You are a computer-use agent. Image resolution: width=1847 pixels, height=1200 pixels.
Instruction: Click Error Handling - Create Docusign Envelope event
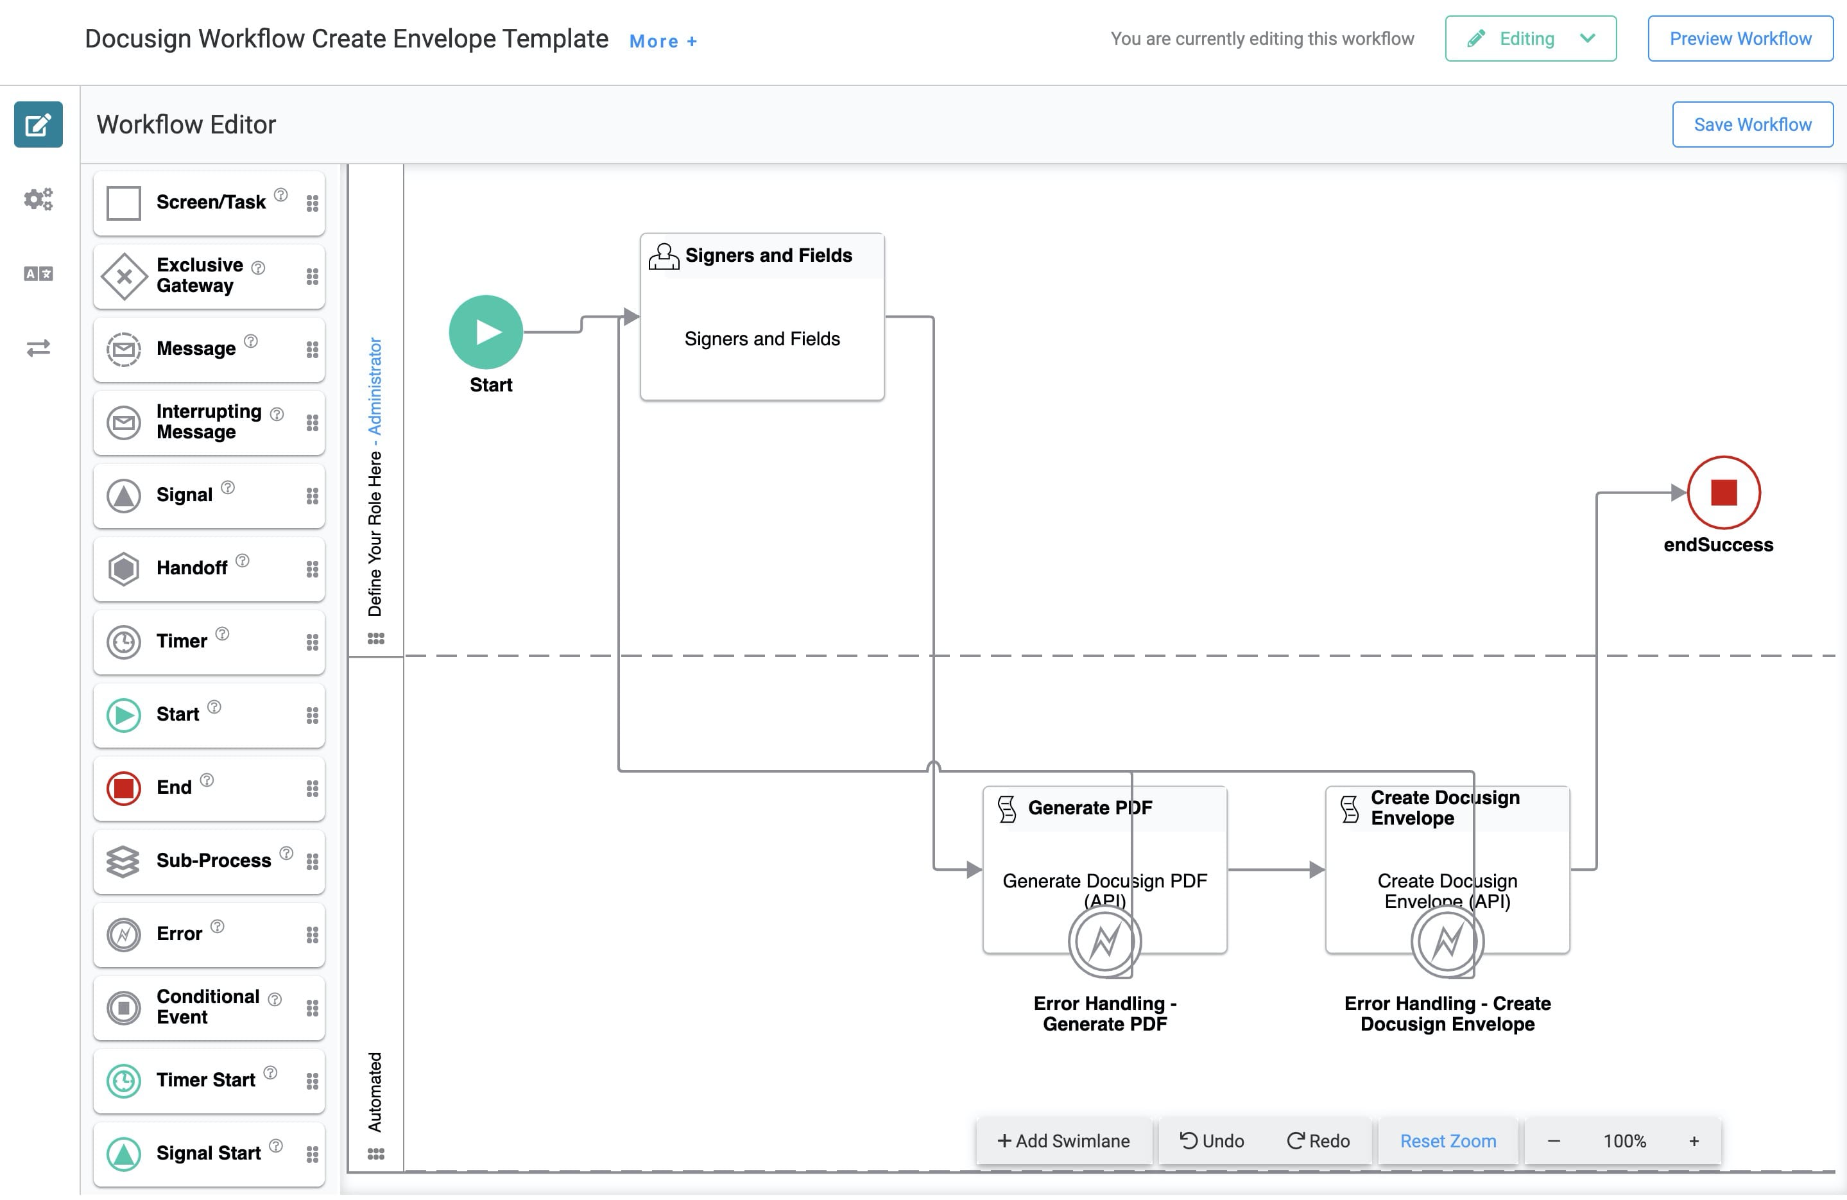pyautogui.click(x=1447, y=941)
